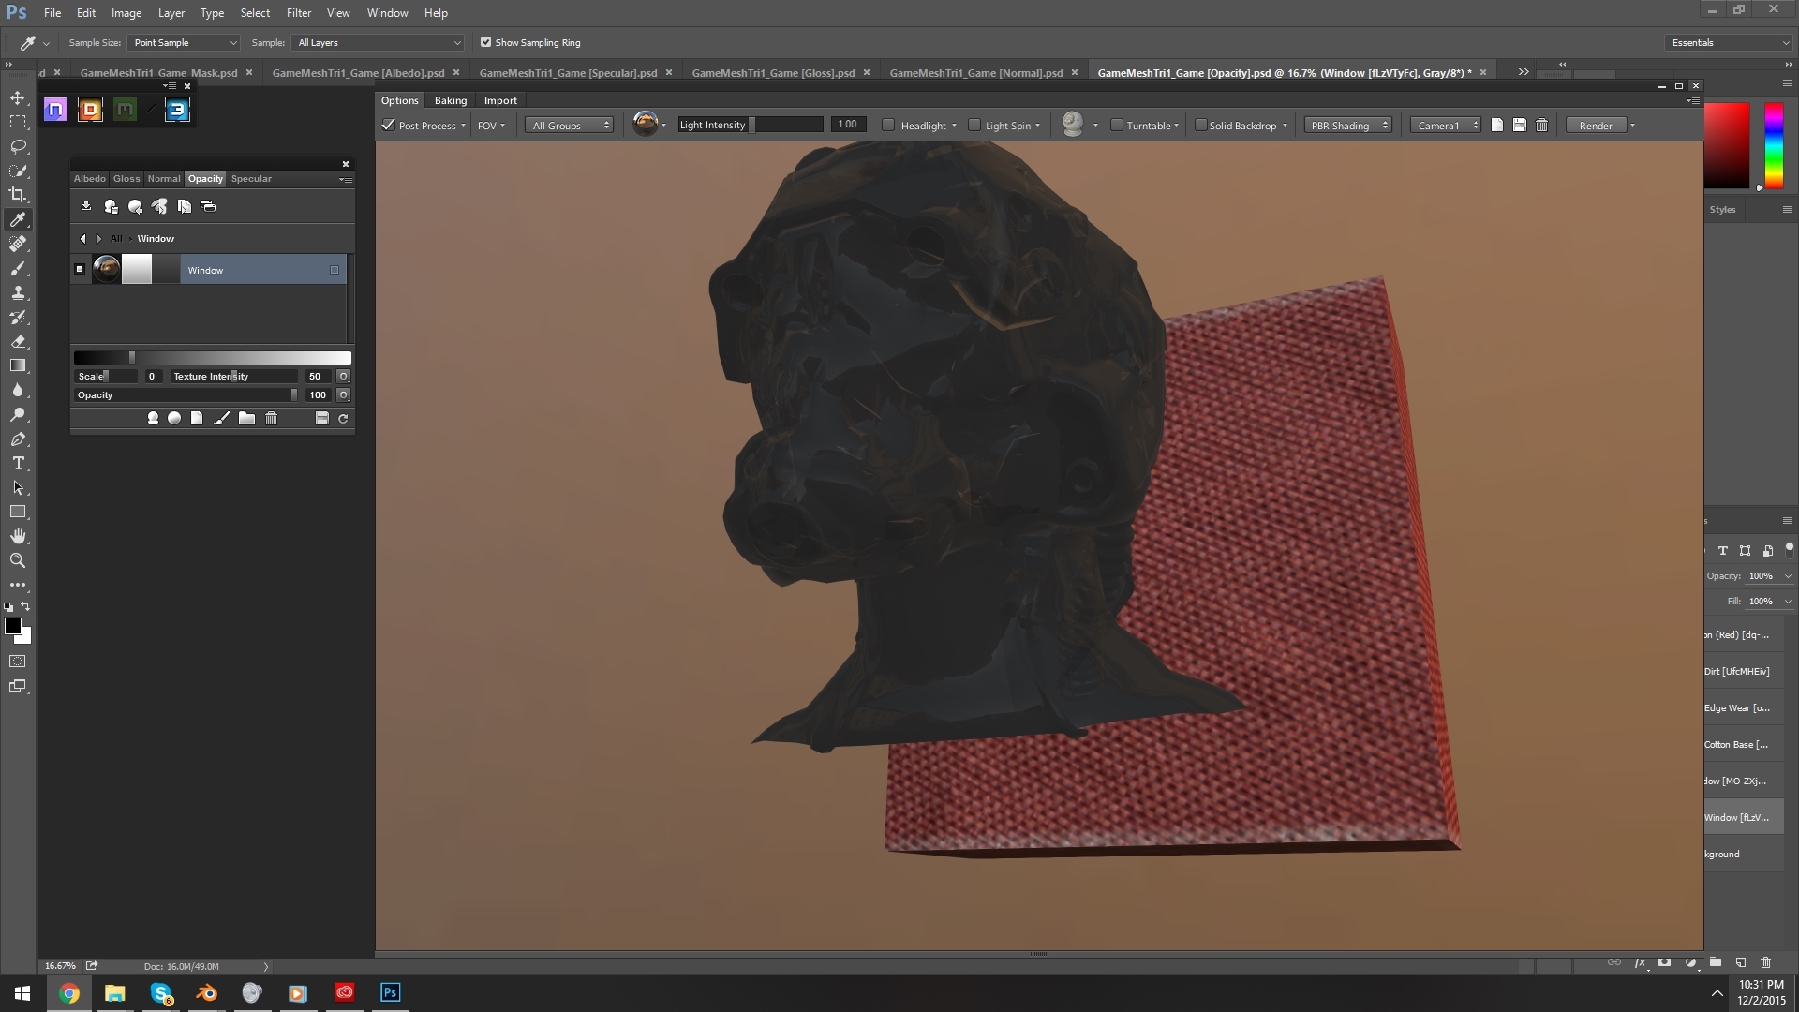This screenshot has width=1799, height=1012.
Task: Open the Sample Size dropdown
Action: coord(184,43)
